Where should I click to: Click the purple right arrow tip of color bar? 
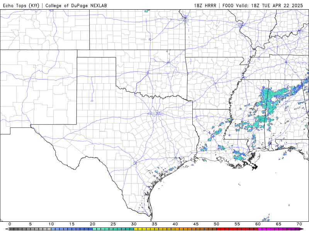pyautogui.click(x=302, y=229)
